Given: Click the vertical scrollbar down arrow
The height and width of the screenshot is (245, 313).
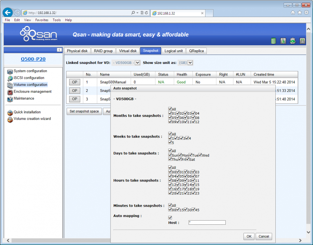Looking at the screenshot, I should tap(308, 232).
